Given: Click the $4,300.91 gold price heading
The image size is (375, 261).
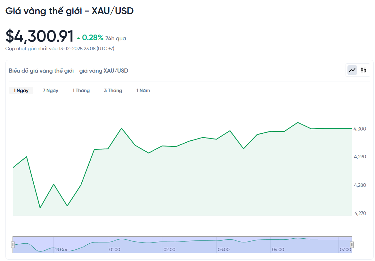Looking at the screenshot, I should 39,36.
